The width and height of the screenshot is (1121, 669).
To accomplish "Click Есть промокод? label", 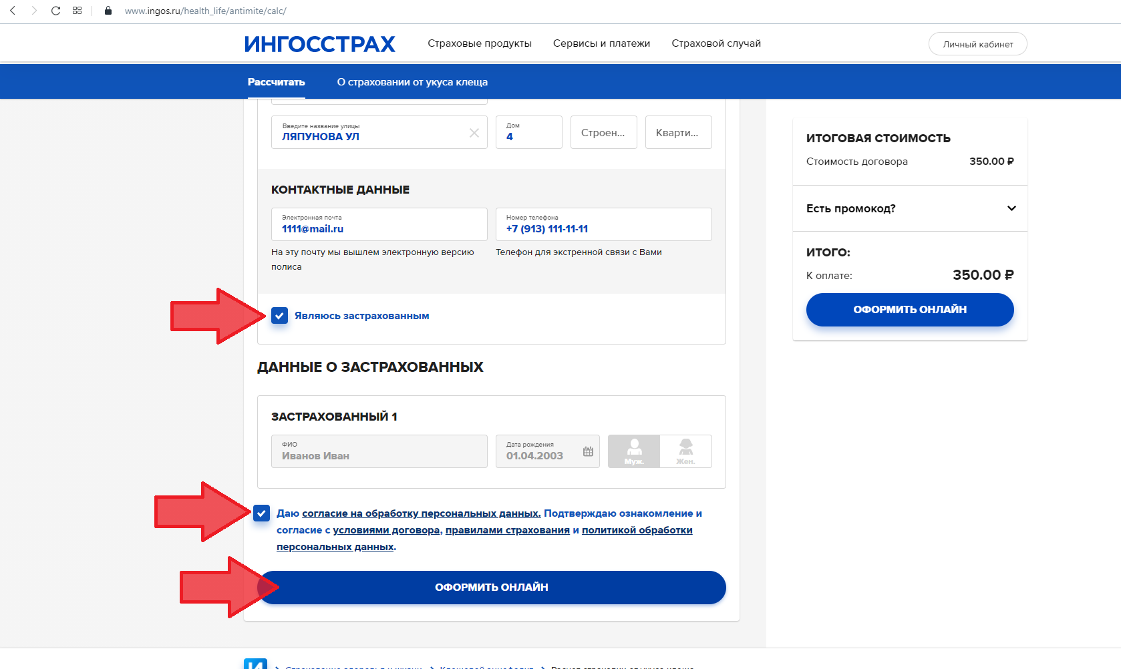I will [851, 208].
